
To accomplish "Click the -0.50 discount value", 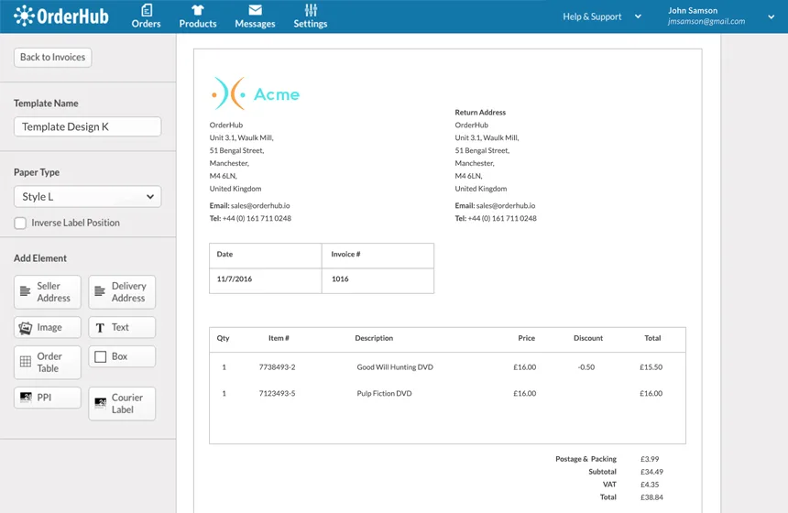I will click(586, 367).
